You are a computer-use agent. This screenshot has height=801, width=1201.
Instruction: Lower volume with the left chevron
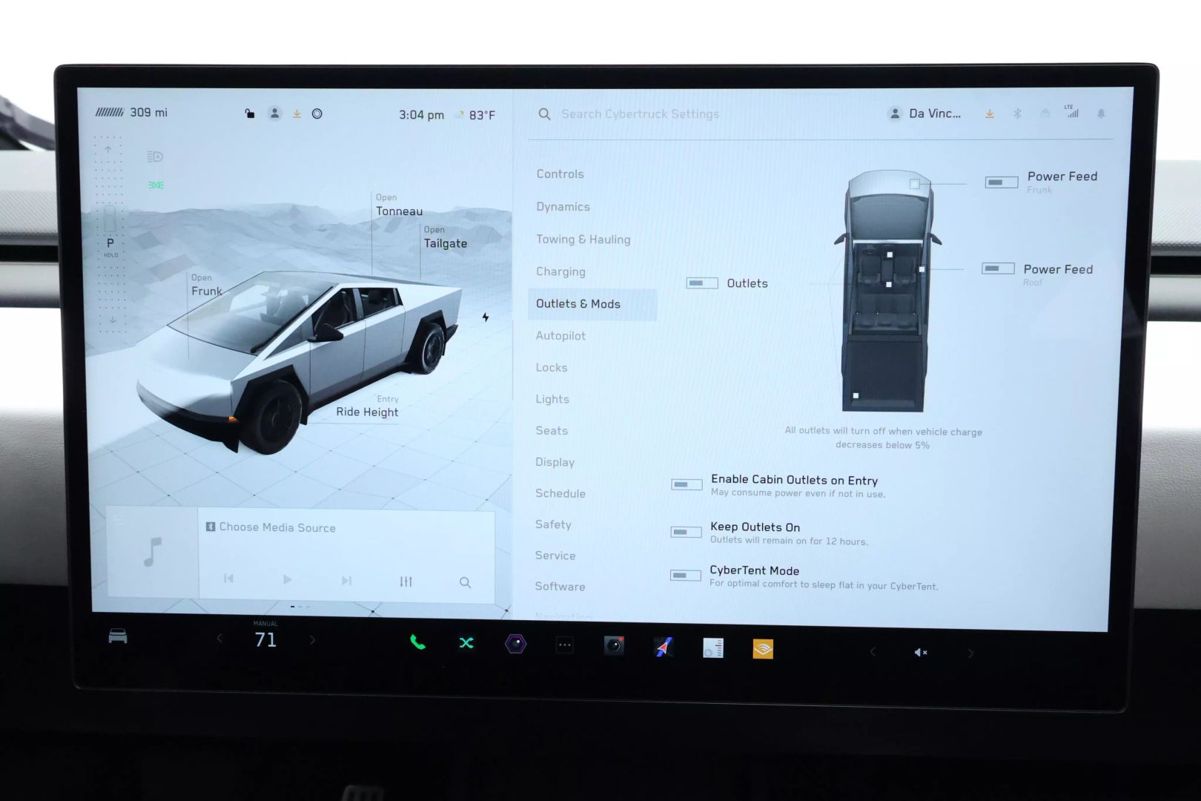(x=873, y=652)
